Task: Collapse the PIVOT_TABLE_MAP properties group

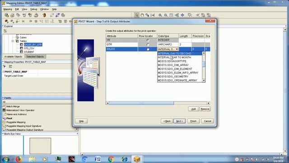Action: click(4, 72)
